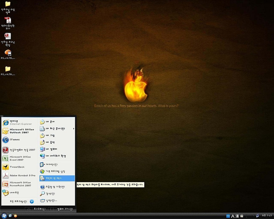This screenshot has width=274, height=219.
Task: Select the PS_v4.70 folder on desktop
Action: (x=8, y=71)
